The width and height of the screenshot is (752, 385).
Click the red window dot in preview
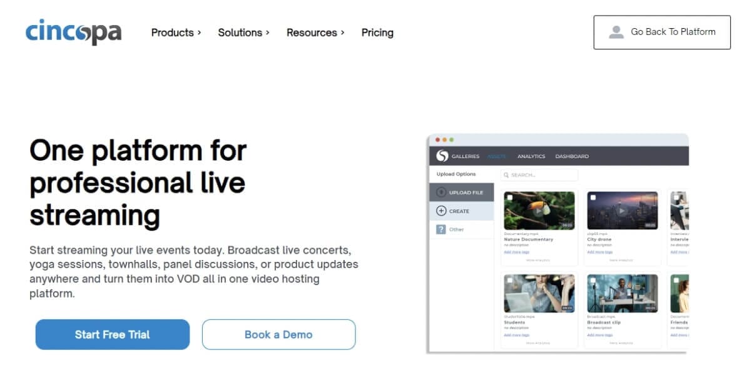437,139
